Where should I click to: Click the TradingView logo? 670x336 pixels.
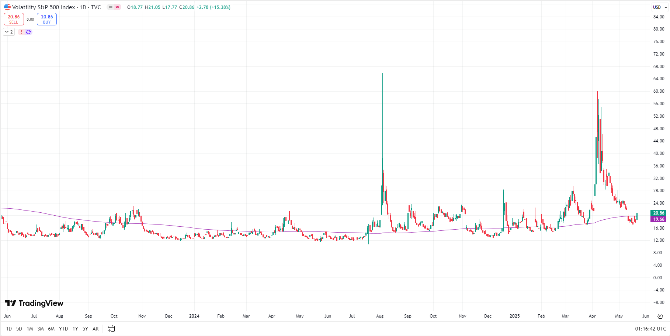pos(34,303)
